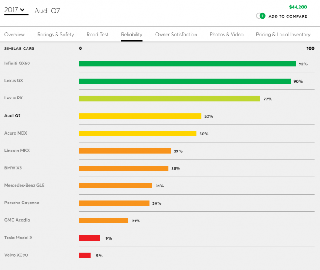Click the 30% score value

pos(157,203)
